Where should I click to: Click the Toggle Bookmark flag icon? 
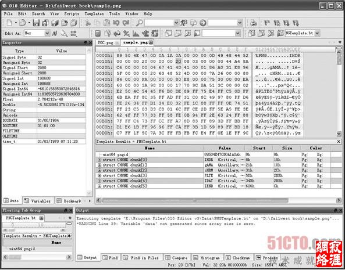tap(267, 23)
